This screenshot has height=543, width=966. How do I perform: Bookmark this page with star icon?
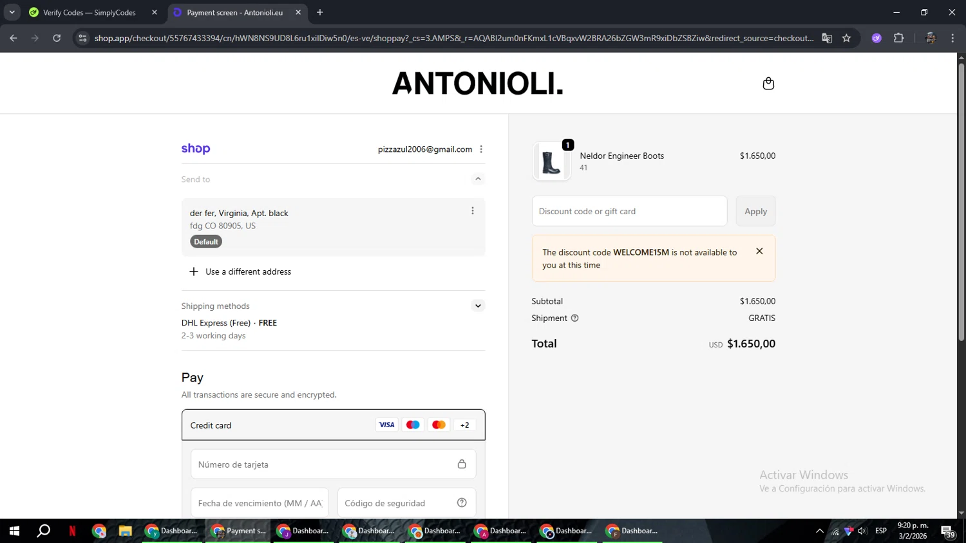pos(847,38)
